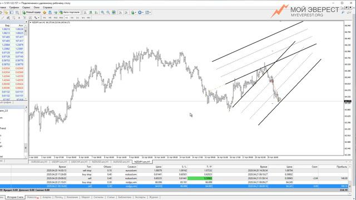Image resolution: width=356 pixels, height=200 pixels.
Task: Toggle the Auto trading button
Action: click(70, 12)
